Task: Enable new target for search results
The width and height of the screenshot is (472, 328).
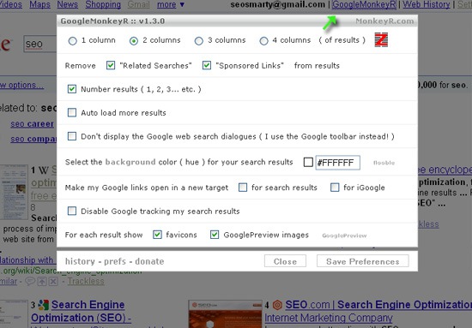Action: (x=243, y=188)
